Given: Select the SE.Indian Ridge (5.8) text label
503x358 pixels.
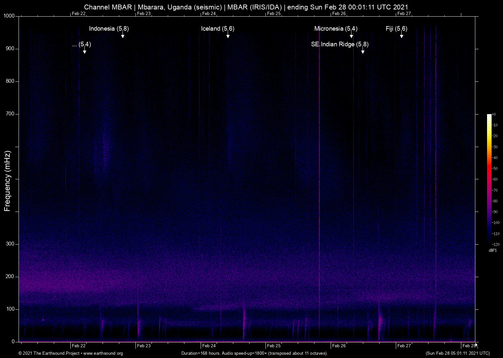Looking at the screenshot, I should pyautogui.click(x=340, y=44).
